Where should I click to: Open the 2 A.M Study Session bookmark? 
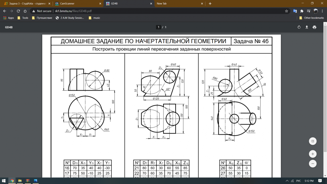tap(71, 18)
